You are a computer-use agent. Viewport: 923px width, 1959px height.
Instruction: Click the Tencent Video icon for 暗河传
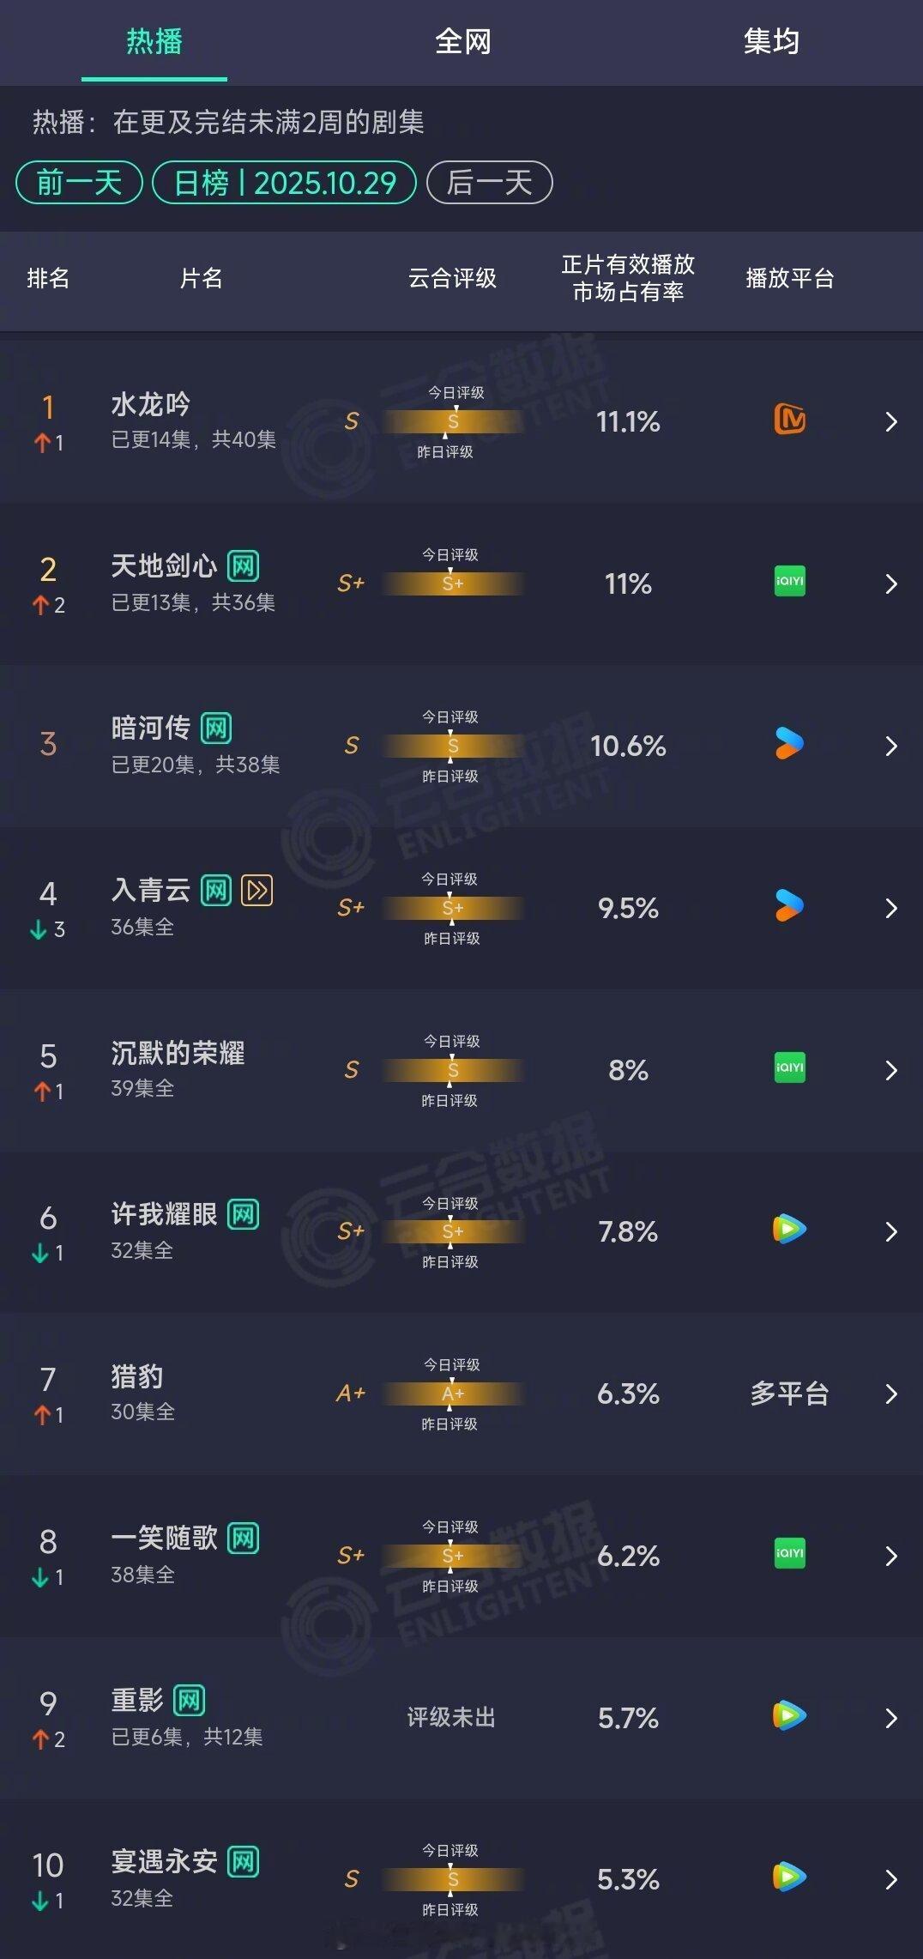click(x=791, y=745)
